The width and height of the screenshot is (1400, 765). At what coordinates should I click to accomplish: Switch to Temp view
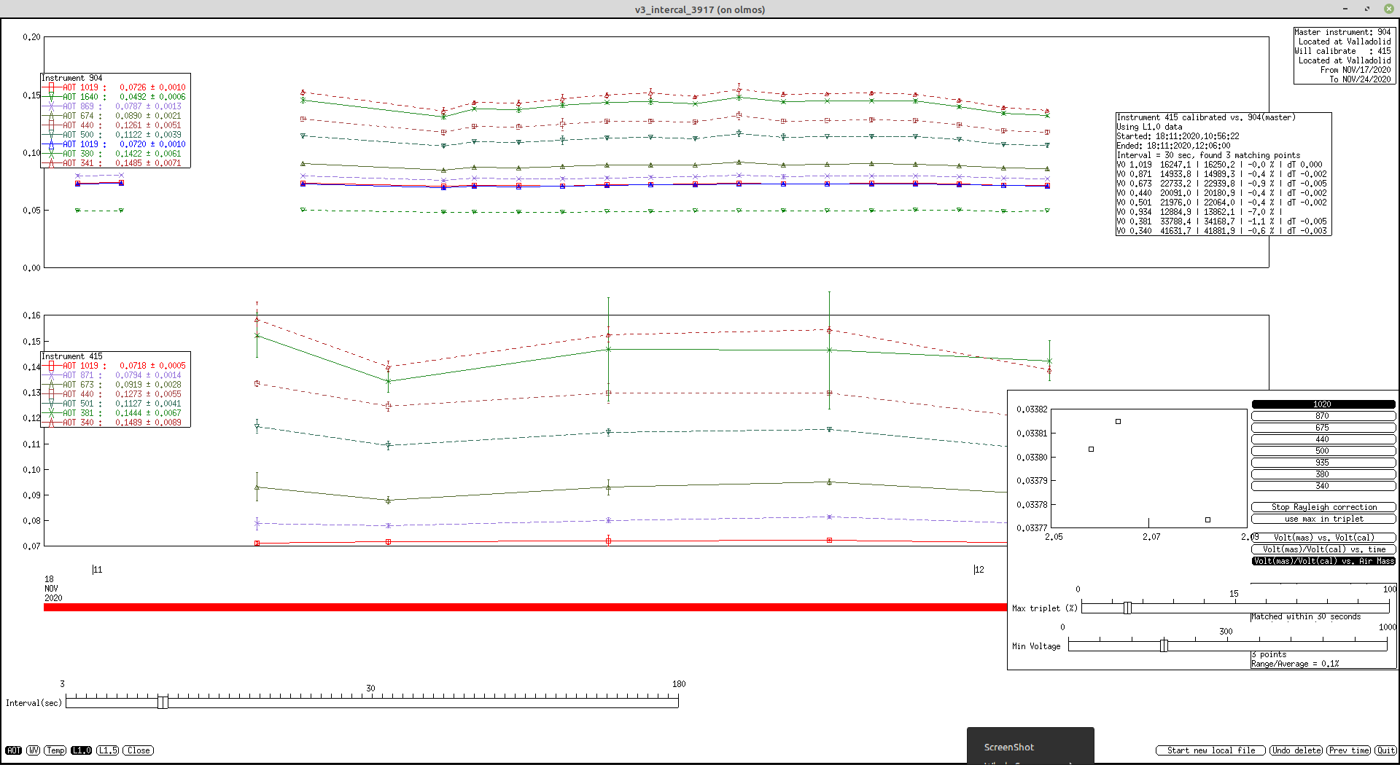point(55,750)
